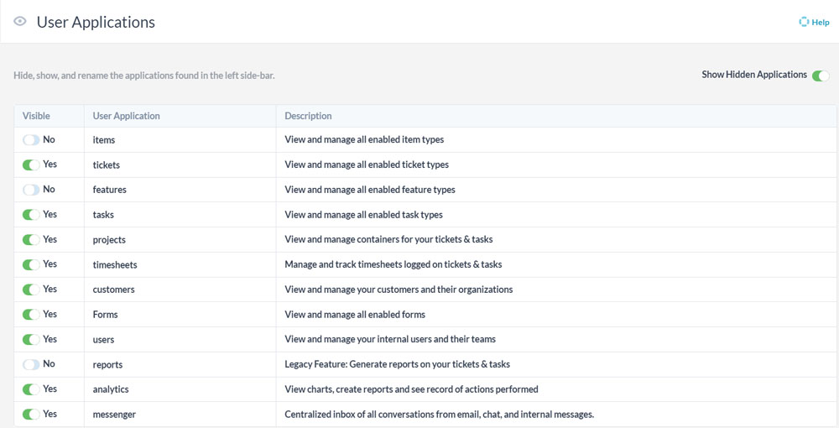Select the timesheets application name
Screen dimensions: 839x428
click(115, 265)
